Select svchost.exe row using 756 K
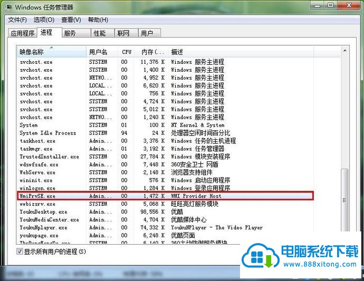 (x=165, y=93)
